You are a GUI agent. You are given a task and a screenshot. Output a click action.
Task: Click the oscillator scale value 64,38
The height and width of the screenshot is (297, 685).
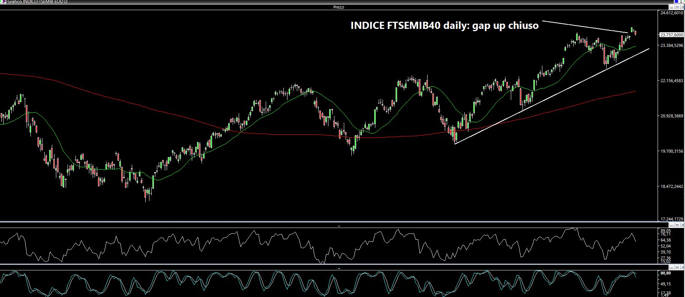click(x=665, y=240)
